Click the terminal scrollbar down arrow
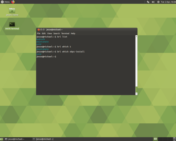Viewport: 176px width, 141px height. [x=136, y=94]
